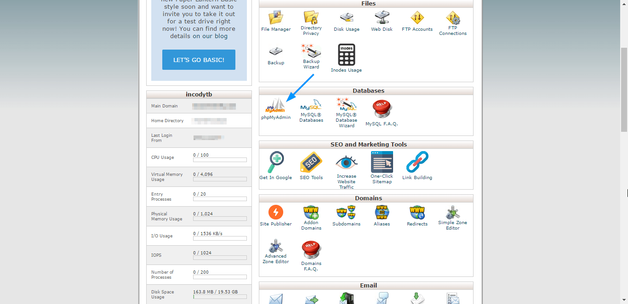
Task: Open the File Manager
Action: pos(276,19)
